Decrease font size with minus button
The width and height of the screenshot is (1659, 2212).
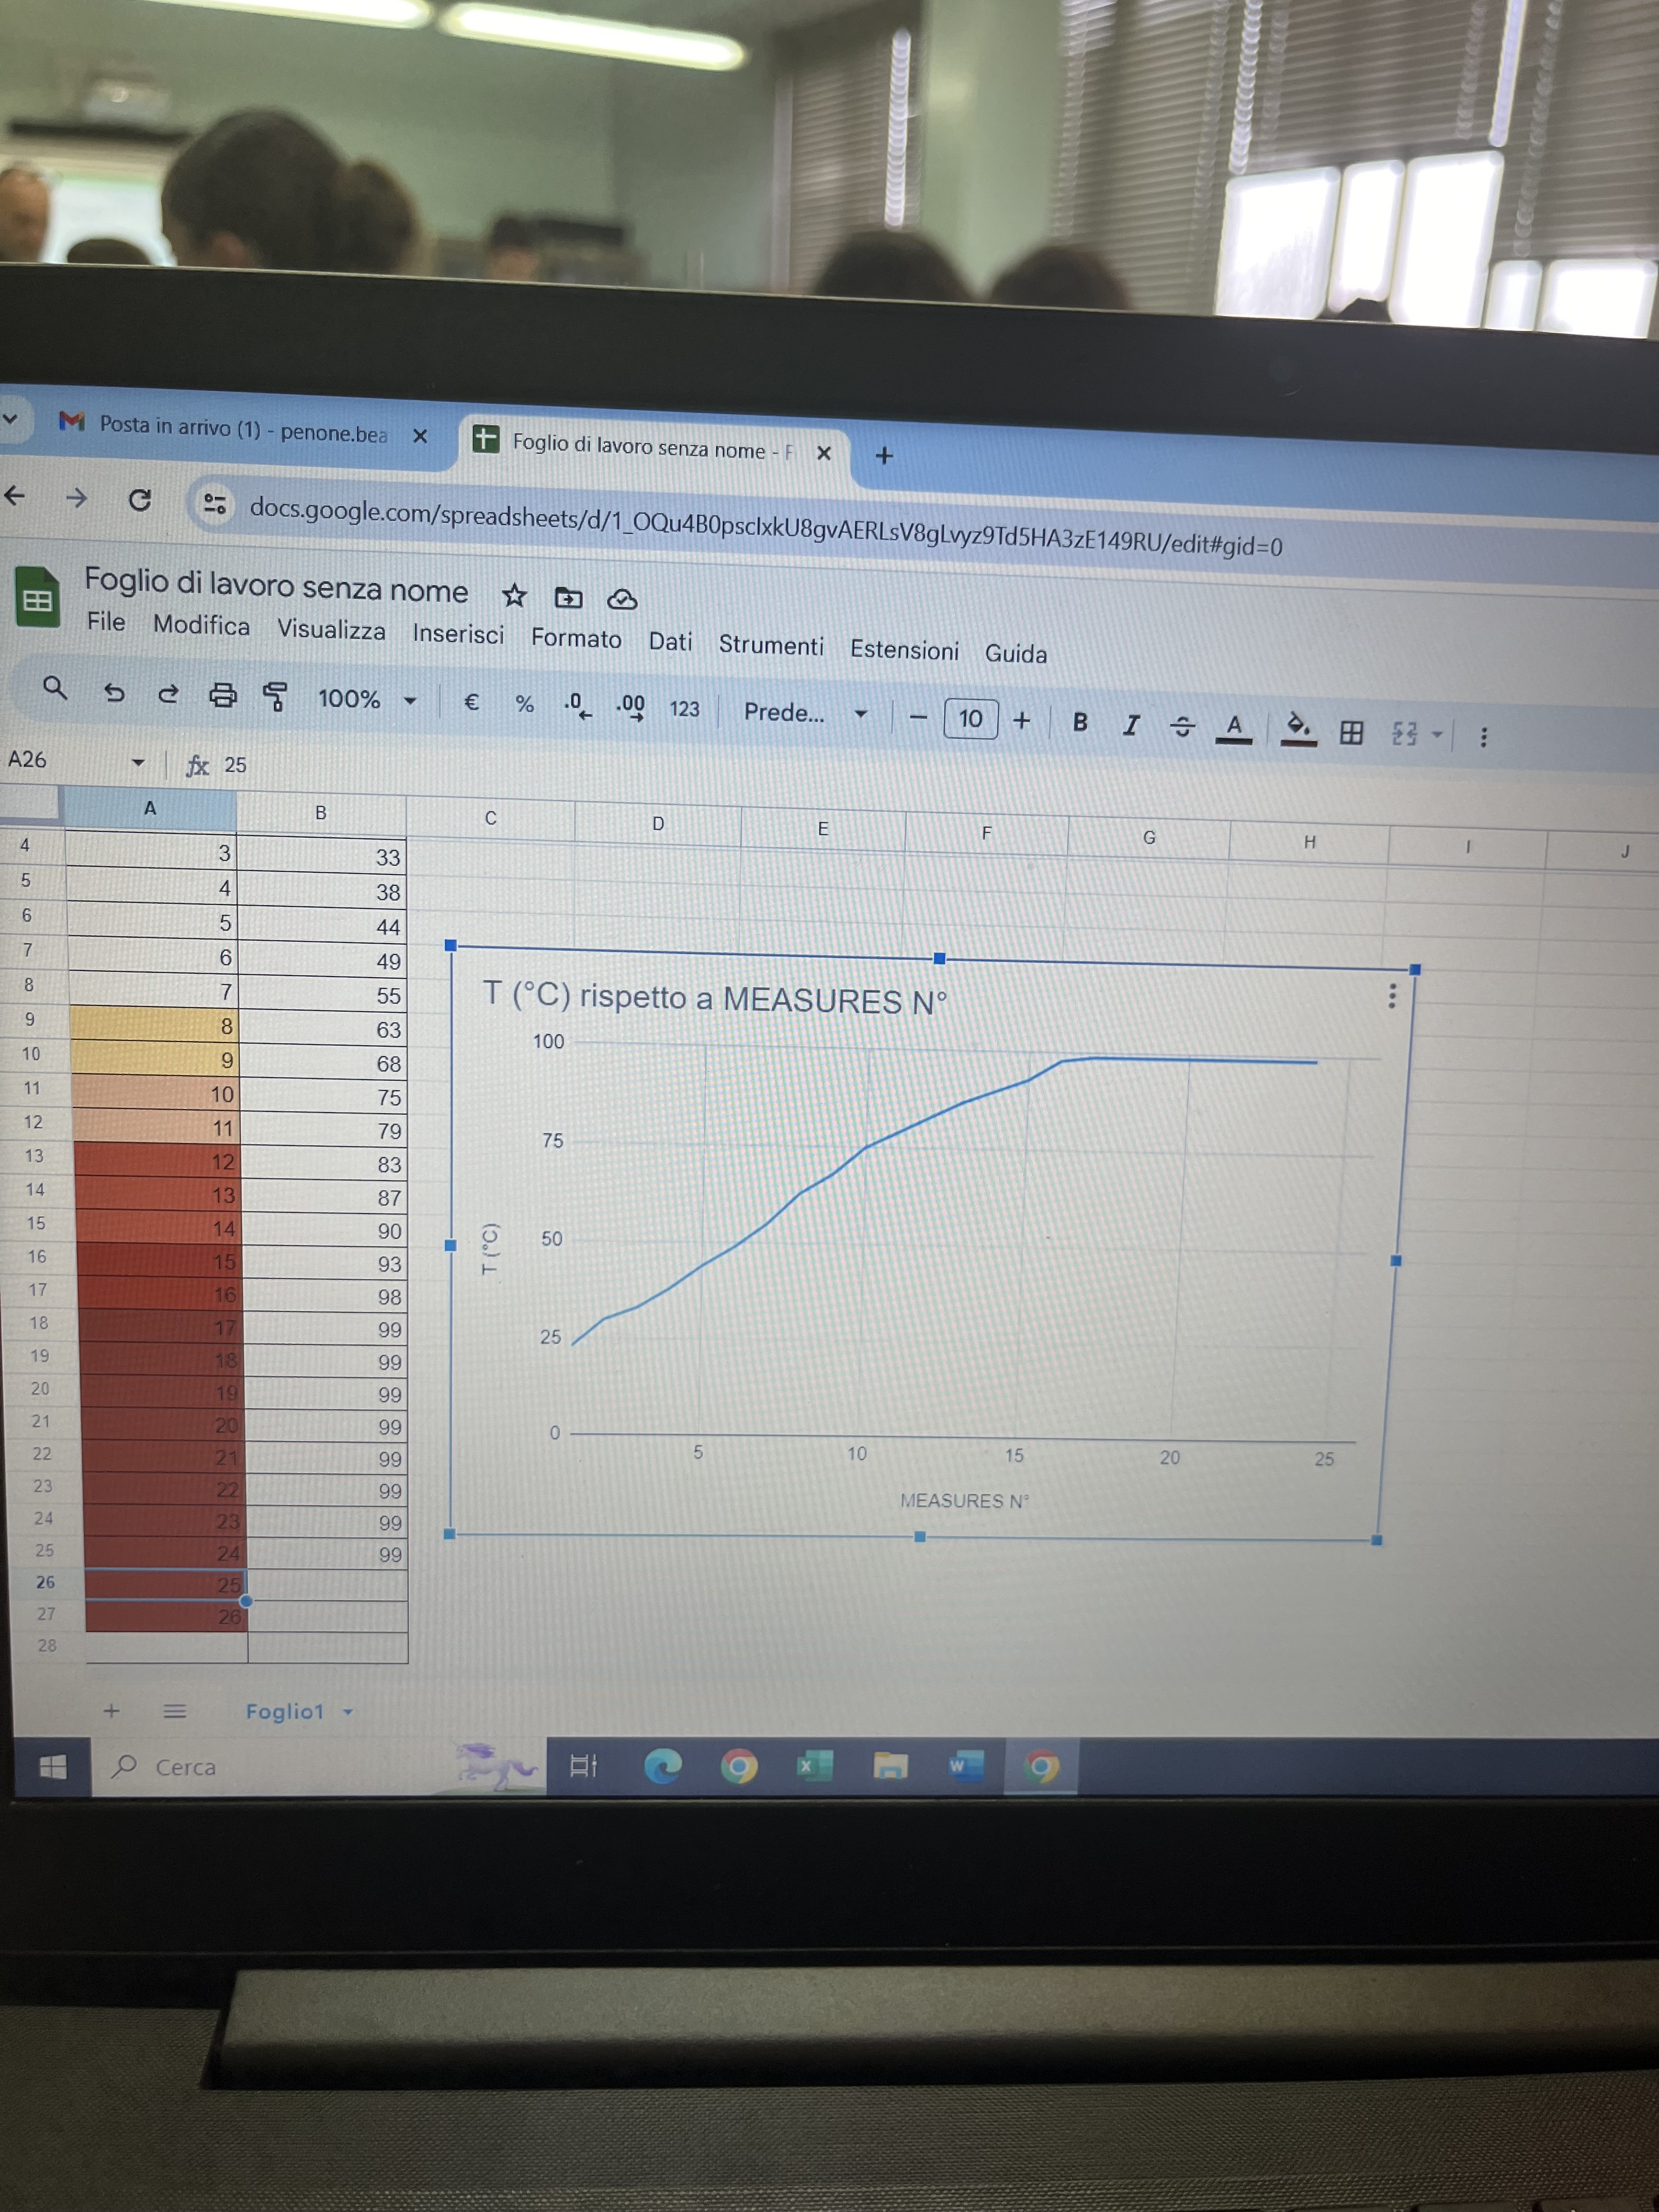tap(918, 717)
